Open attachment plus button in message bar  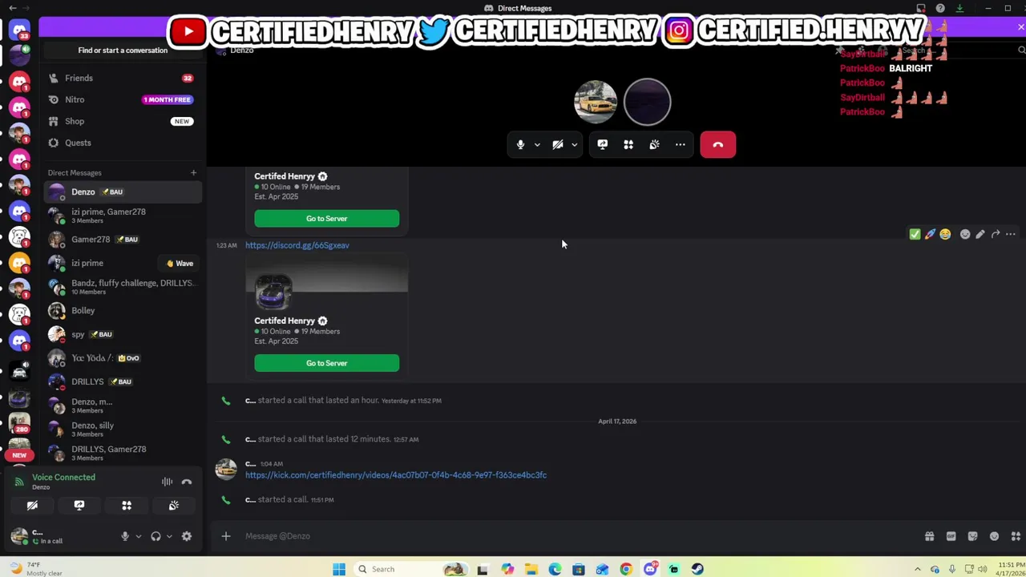[x=226, y=536]
